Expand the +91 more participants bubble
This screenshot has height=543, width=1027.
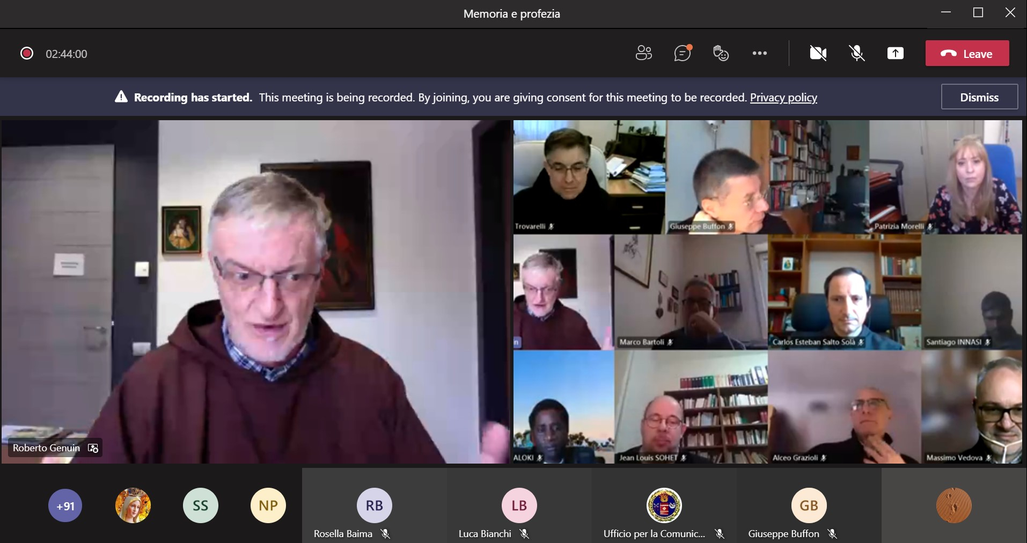click(x=65, y=505)
